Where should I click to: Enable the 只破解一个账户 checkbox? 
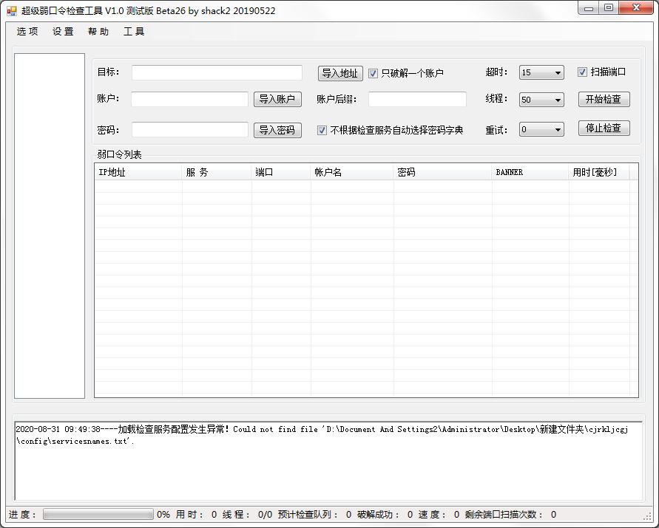pos(373,72)
